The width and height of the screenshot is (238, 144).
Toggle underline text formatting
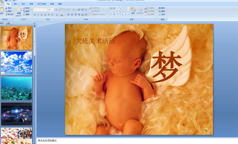point(42,15)
